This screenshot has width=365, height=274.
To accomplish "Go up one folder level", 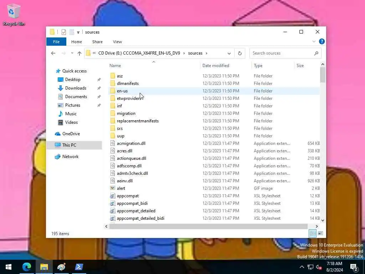I will point(79,54).
